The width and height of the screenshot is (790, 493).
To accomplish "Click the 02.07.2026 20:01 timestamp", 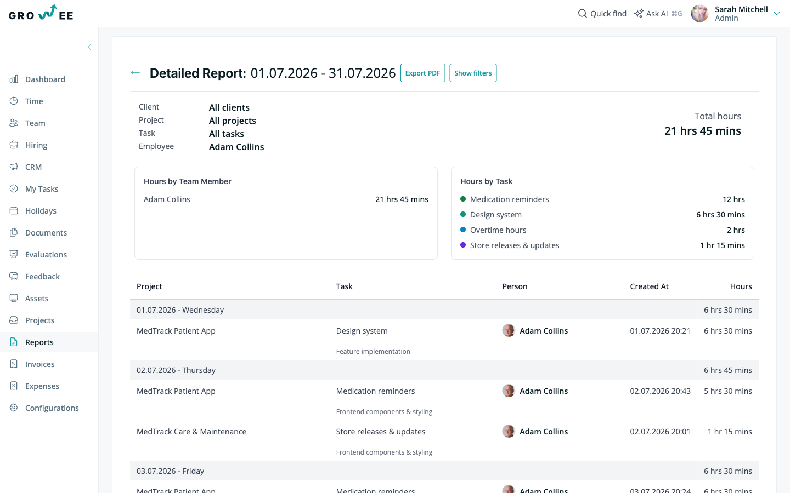I will tap(661, 432).
